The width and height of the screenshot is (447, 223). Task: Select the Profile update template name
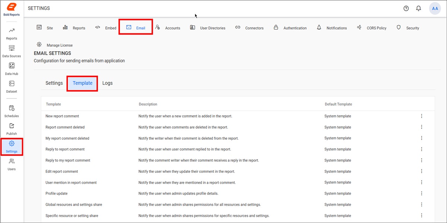point(57,193)
